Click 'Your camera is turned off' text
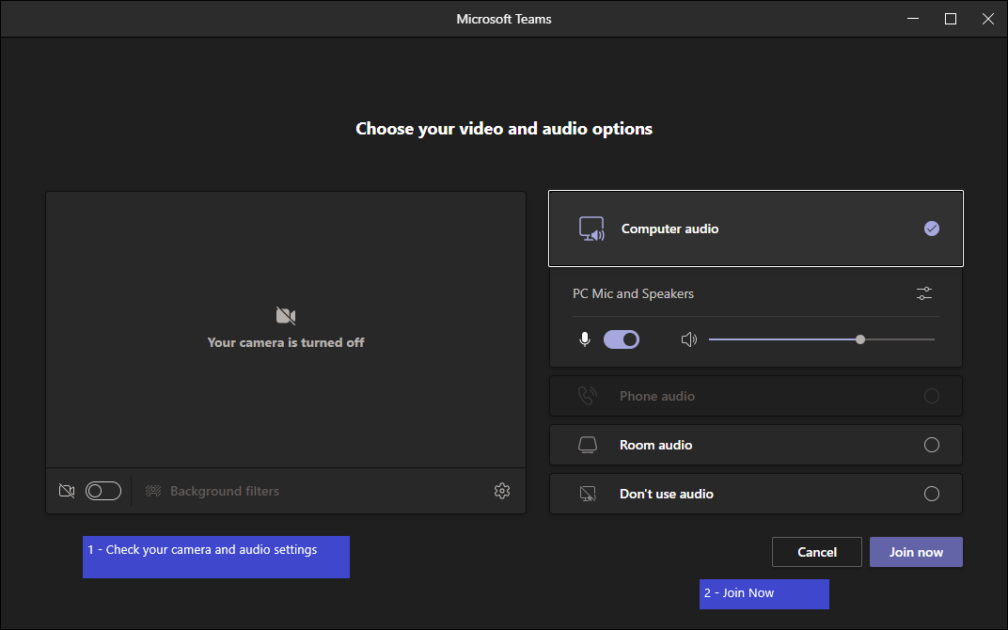 click(286, 342)
